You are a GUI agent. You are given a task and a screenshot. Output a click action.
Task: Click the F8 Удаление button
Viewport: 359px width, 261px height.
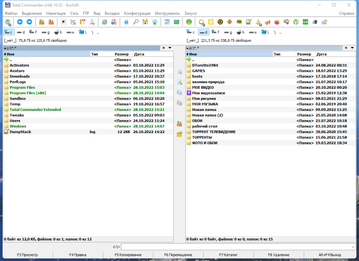[x=278, y=255]
